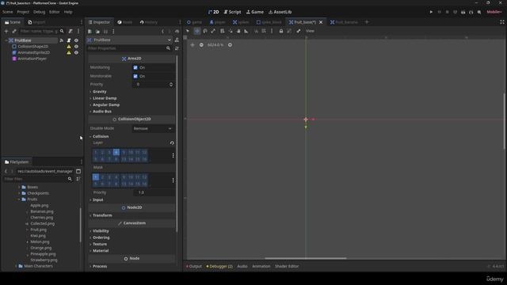
Task: Show signals icon on the FruitBase node
Action: (62, 40)
